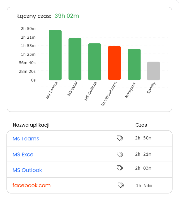Click the Notepad green bar

pos(134,64)
